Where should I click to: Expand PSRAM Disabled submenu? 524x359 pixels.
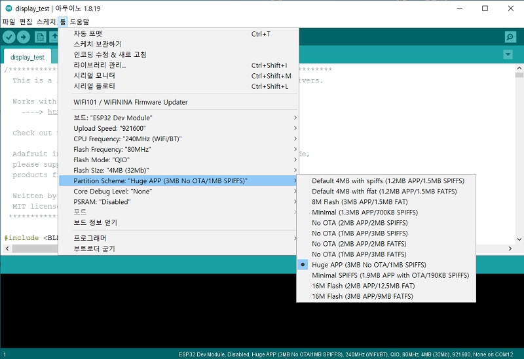178,202
